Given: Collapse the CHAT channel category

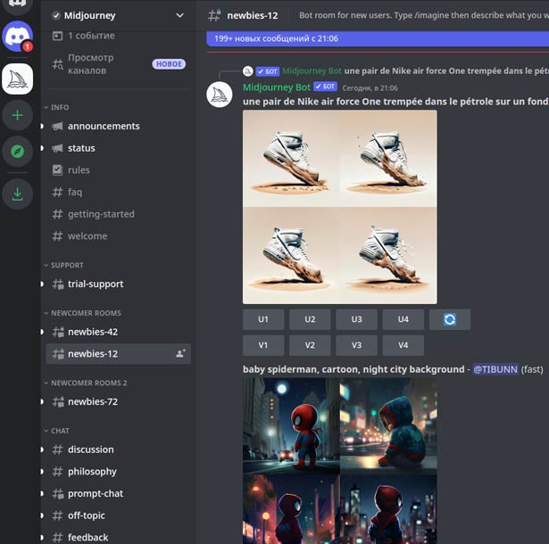Looking at the screenshot, I should pos(56,431).
